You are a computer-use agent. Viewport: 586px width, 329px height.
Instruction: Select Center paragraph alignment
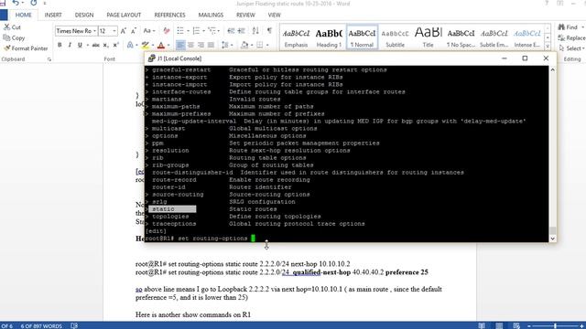[191, 45]
